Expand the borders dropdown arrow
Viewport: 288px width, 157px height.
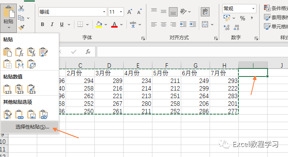[x=88, y=24]
